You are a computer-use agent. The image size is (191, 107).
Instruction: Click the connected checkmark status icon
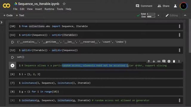point(138,15)
